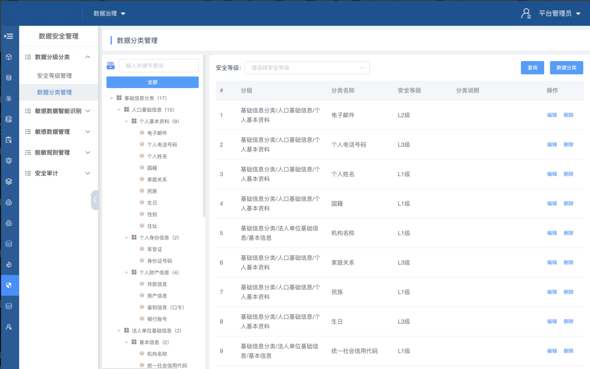
Task: Click the grid icon of 法人单位基础信息 node
Action: (127, 331)
